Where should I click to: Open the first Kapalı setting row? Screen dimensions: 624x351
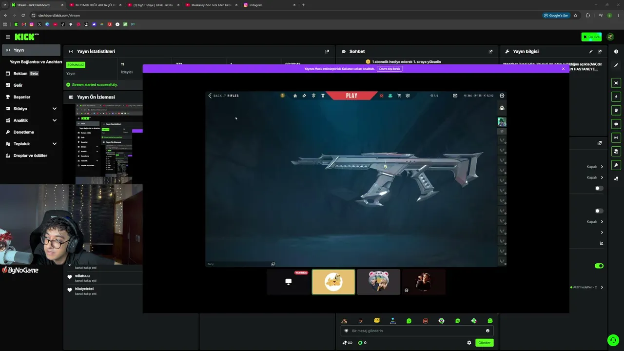(x=595, y=167)
